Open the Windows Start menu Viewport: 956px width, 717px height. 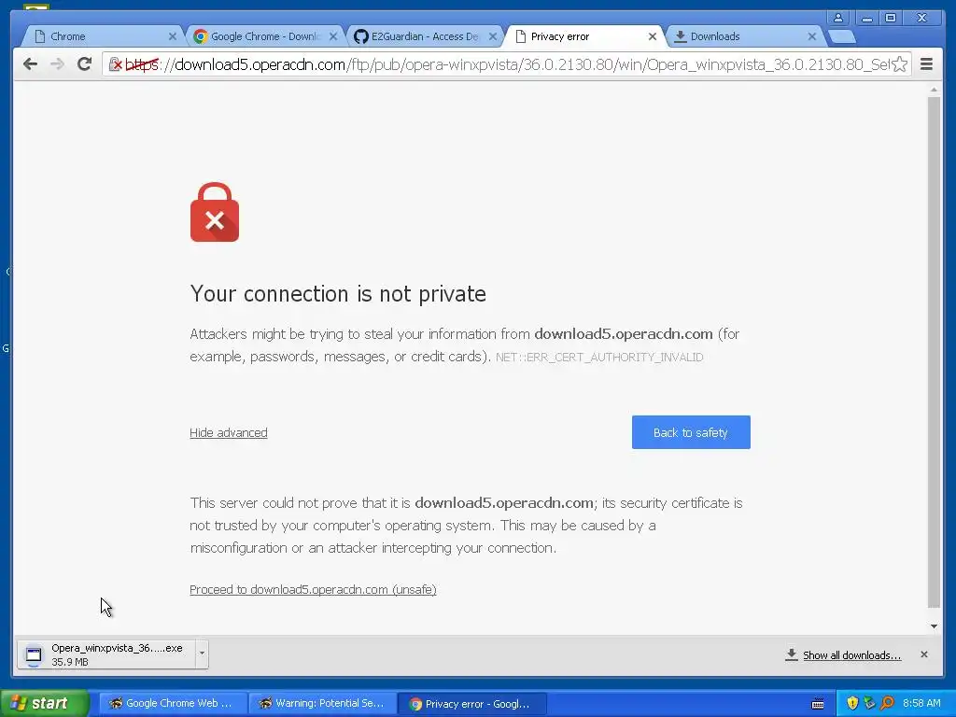(45, 703)
